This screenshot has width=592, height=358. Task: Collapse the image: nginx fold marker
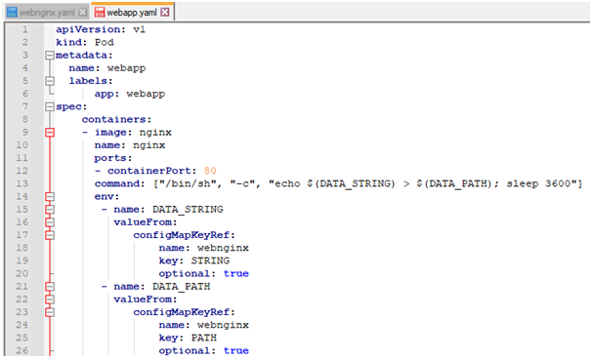click(50, 133)
